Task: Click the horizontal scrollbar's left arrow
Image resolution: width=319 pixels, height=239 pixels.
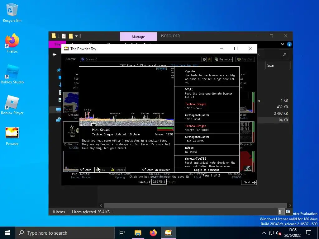Action: coord(101,205)
